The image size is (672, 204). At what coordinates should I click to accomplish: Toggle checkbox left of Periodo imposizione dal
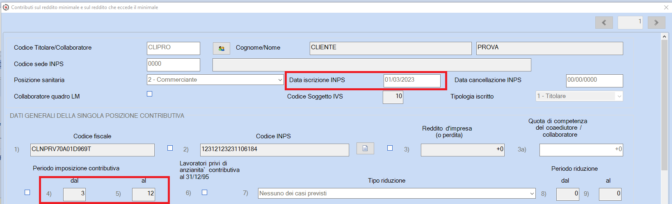point(27,192)
